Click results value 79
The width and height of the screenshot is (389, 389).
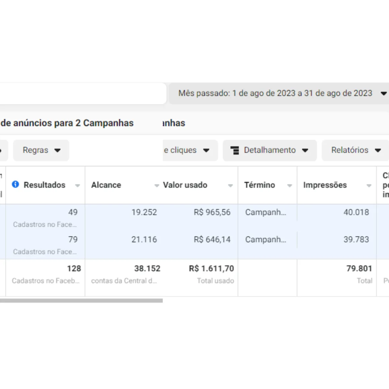pyautogui.click(x=73, y=240)
